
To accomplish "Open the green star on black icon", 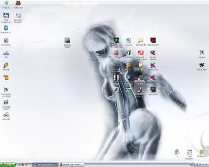I will coord(116,40).
